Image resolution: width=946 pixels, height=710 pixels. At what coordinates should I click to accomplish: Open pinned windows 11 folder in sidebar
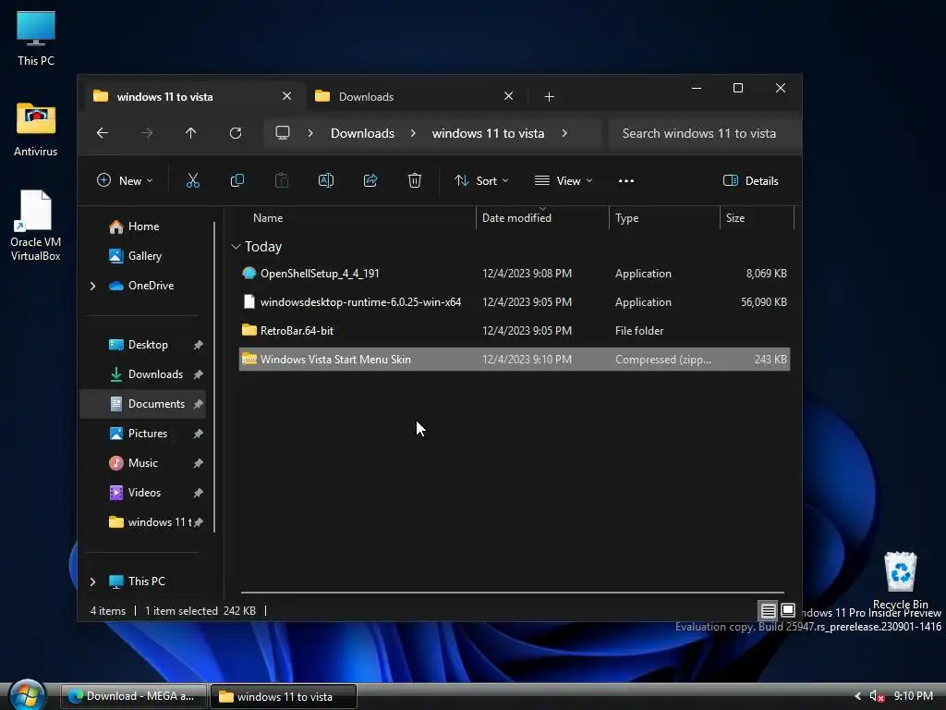pyautogui.click(x=143, y=522)
